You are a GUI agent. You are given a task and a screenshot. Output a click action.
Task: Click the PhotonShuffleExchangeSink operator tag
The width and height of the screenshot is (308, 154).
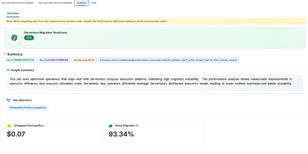pyautogui.click(x=28, y=108)
